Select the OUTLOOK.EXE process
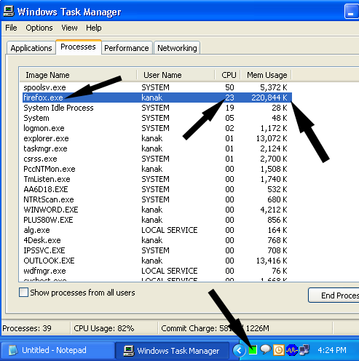The width and height of the screenshot is (359, 361). (157, 261)
